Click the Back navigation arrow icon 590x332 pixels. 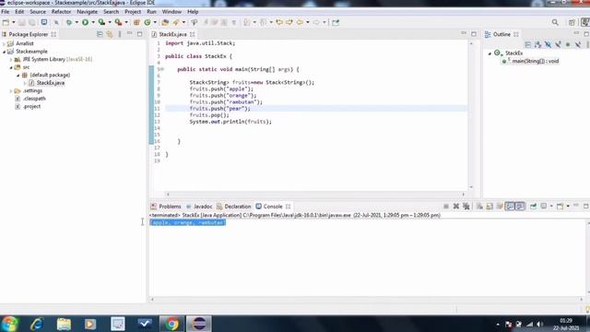tap(300, 22)
